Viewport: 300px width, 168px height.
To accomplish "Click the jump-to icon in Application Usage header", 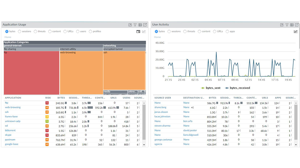I will (130, 25).
